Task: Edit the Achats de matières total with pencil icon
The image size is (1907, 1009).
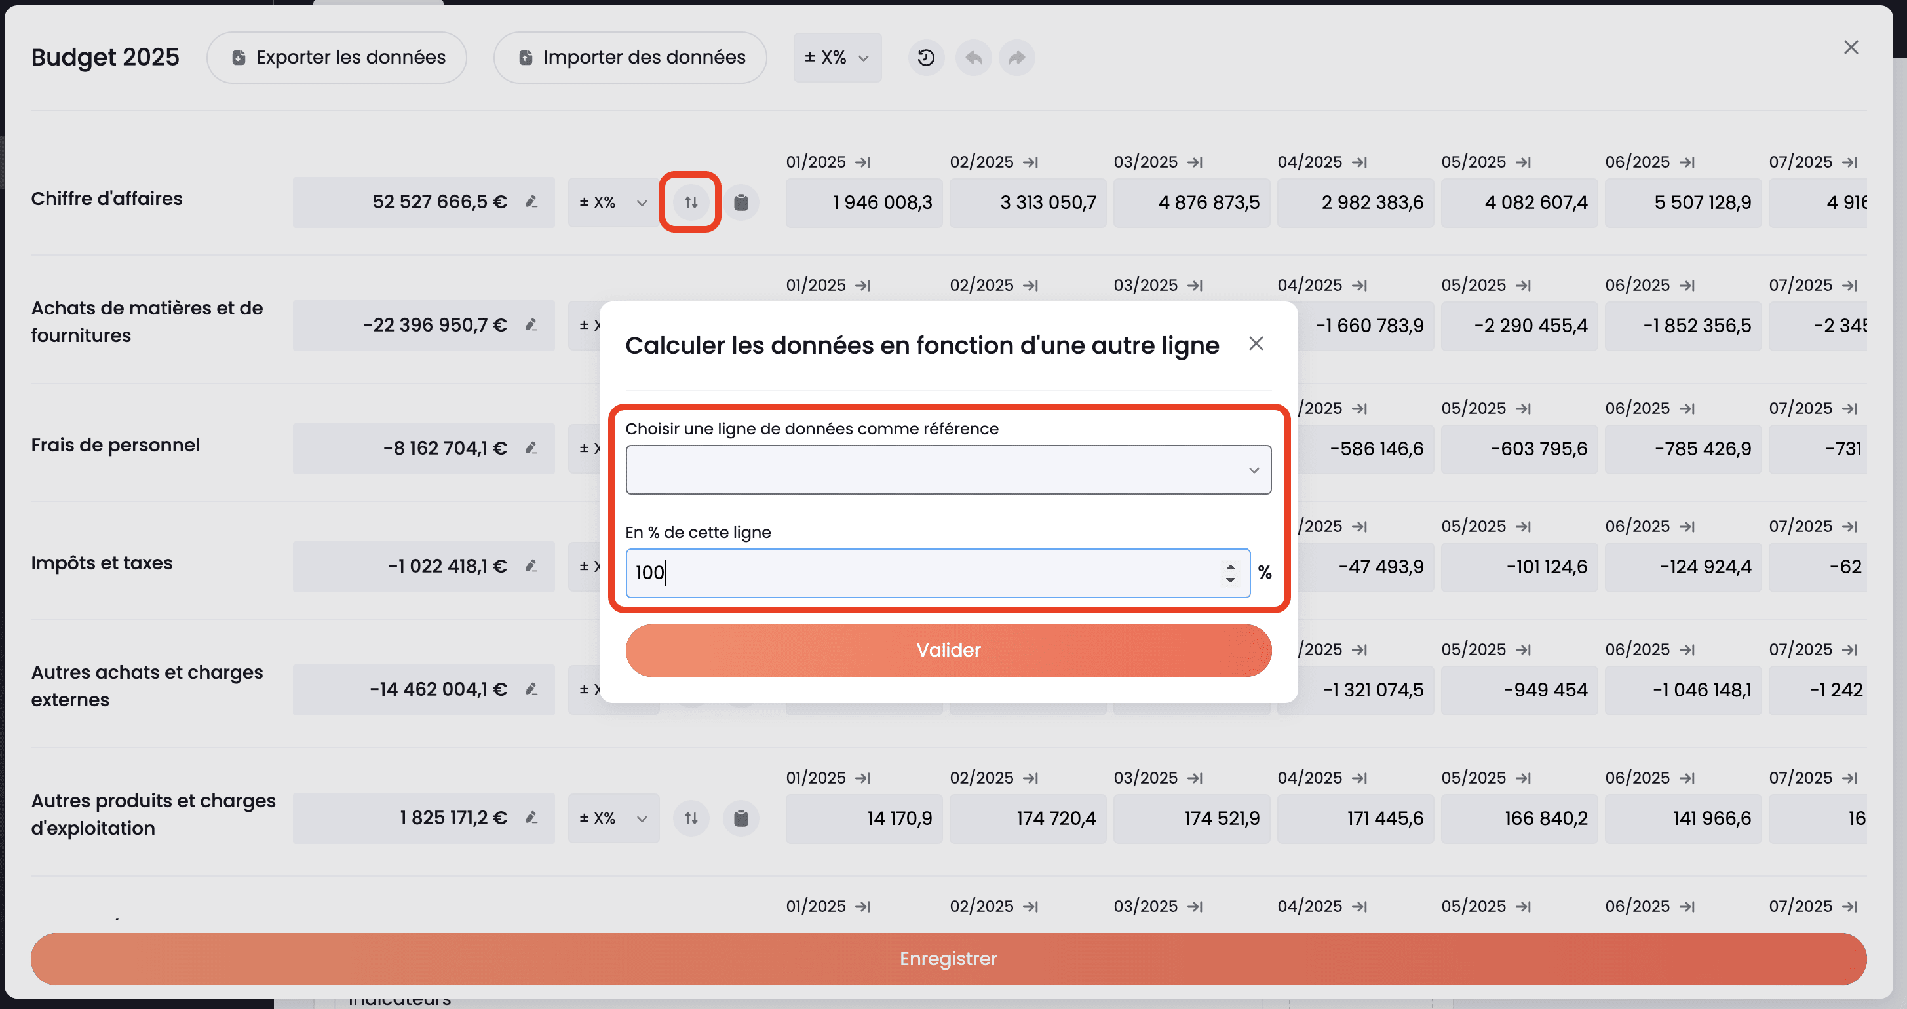Action: [531, 324]
